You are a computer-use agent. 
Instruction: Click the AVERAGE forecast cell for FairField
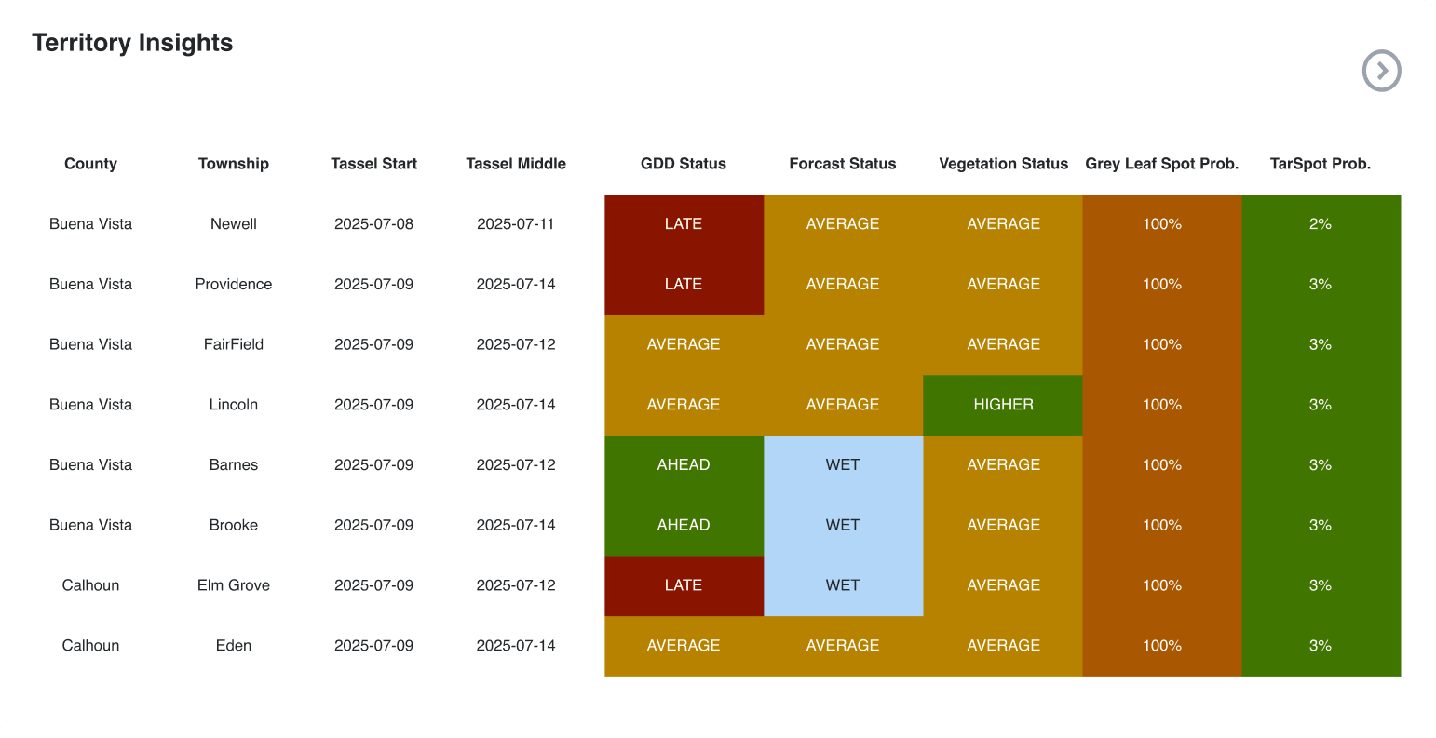843,343
